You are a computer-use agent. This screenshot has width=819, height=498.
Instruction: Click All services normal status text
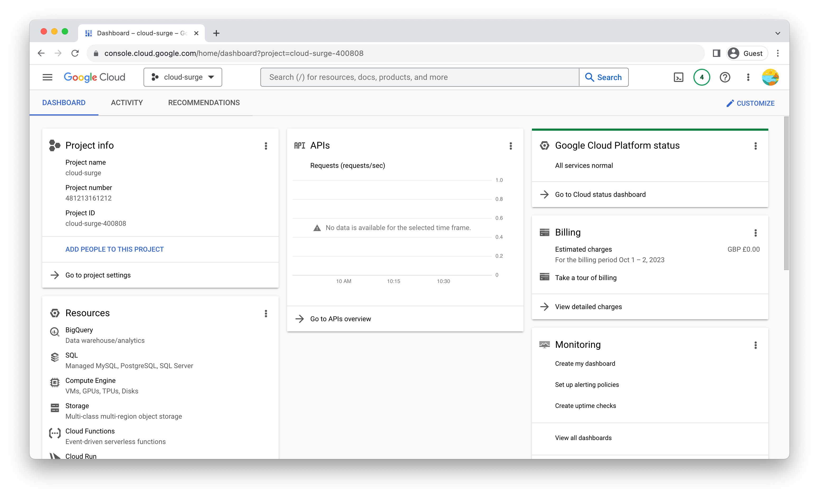click(x=584, y=166)
